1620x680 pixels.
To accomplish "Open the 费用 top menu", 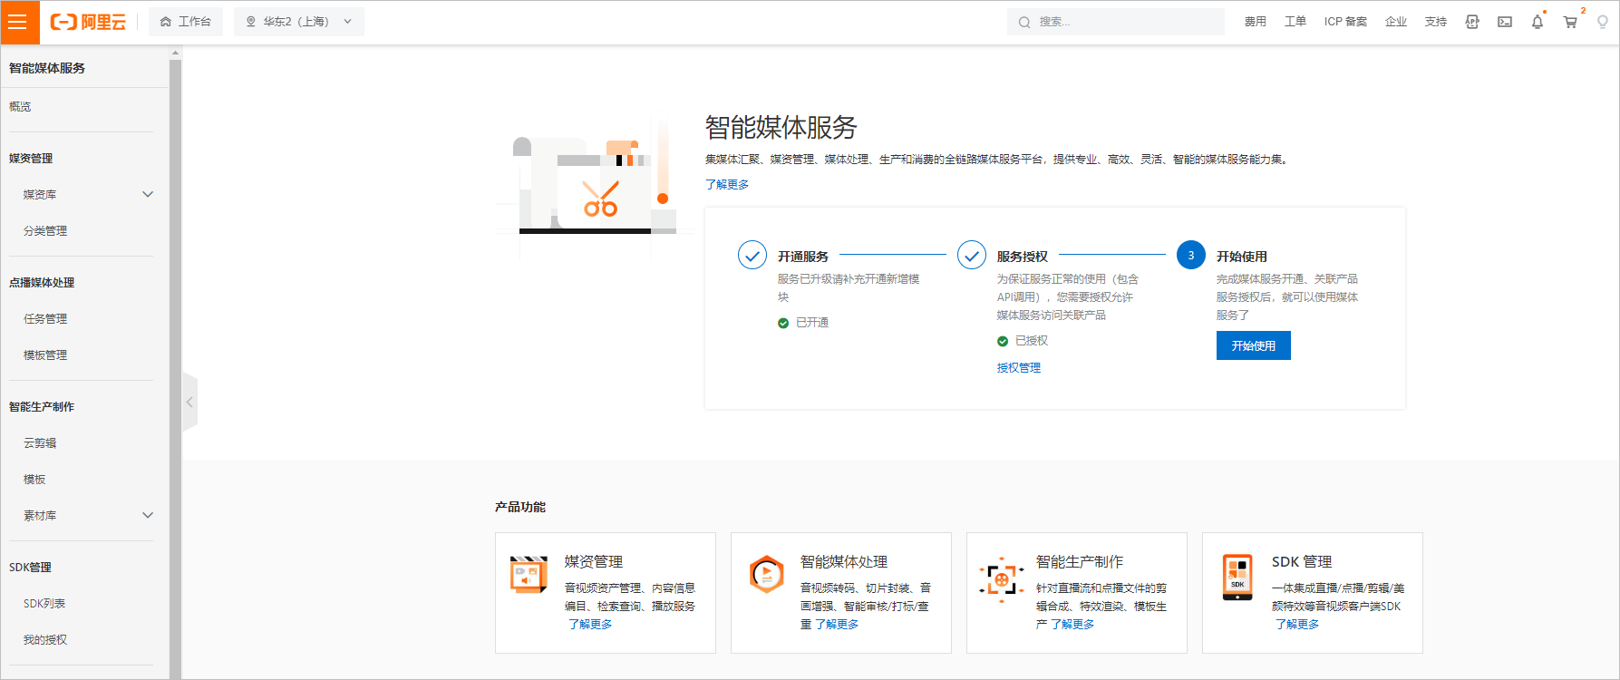I will click(1256, 22).
